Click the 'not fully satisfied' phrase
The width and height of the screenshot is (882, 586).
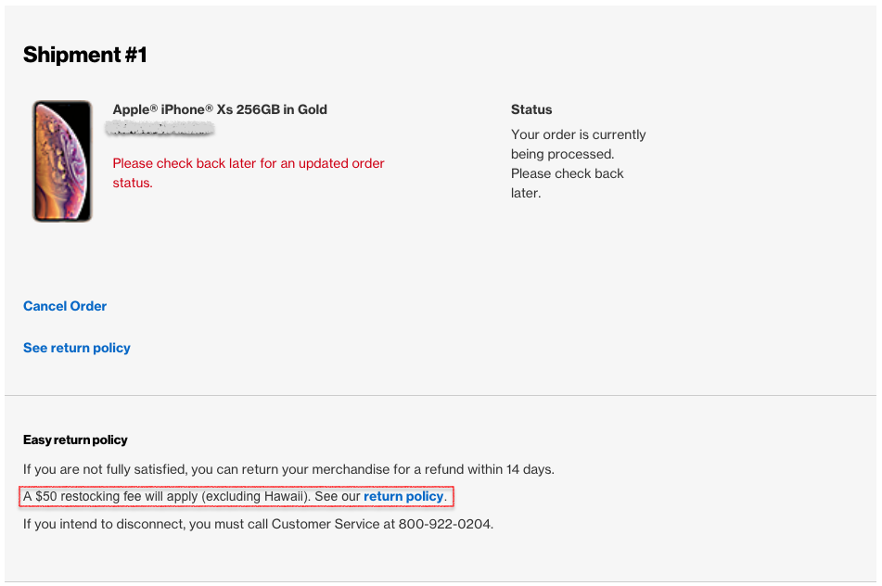click(134, 469)
